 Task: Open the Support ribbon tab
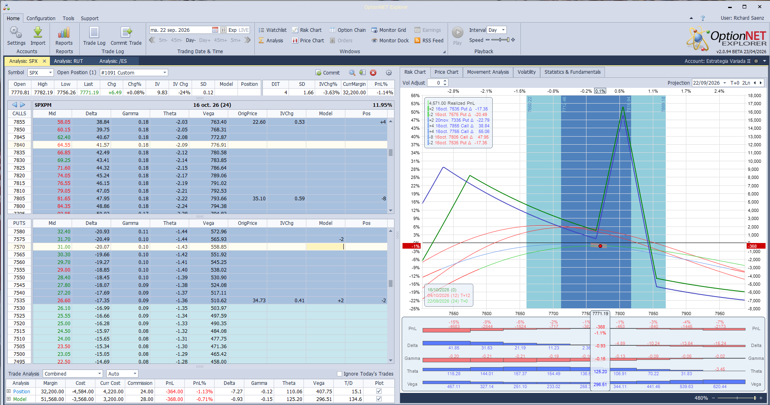click(89, 18)
